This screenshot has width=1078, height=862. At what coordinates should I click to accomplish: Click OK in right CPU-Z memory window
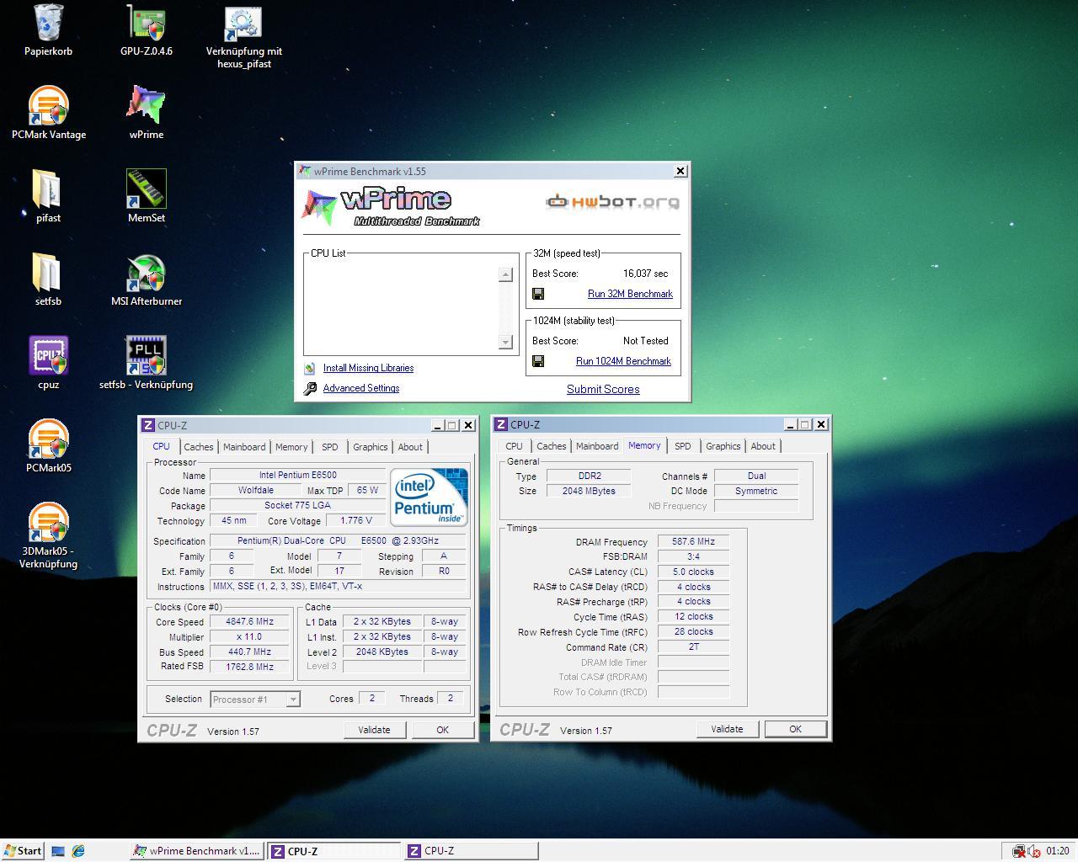[795, 729]
